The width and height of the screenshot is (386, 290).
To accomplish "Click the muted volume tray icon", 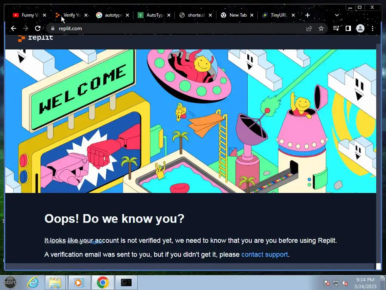I will tap(345, 283).
